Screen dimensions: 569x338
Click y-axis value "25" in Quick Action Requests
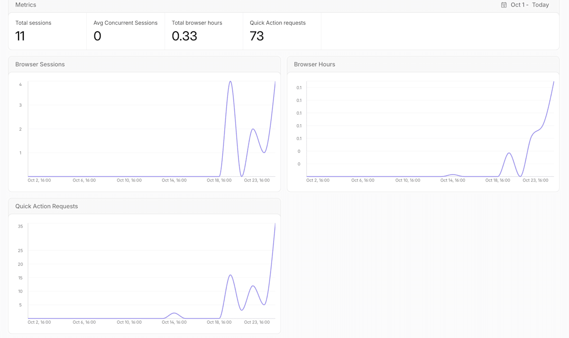(20, 251)
